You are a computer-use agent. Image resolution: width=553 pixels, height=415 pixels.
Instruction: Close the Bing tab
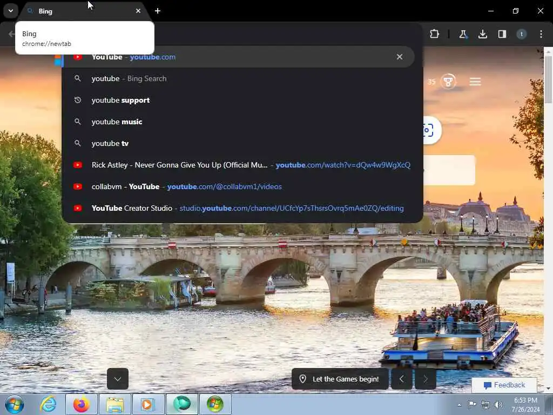[138, 11]
